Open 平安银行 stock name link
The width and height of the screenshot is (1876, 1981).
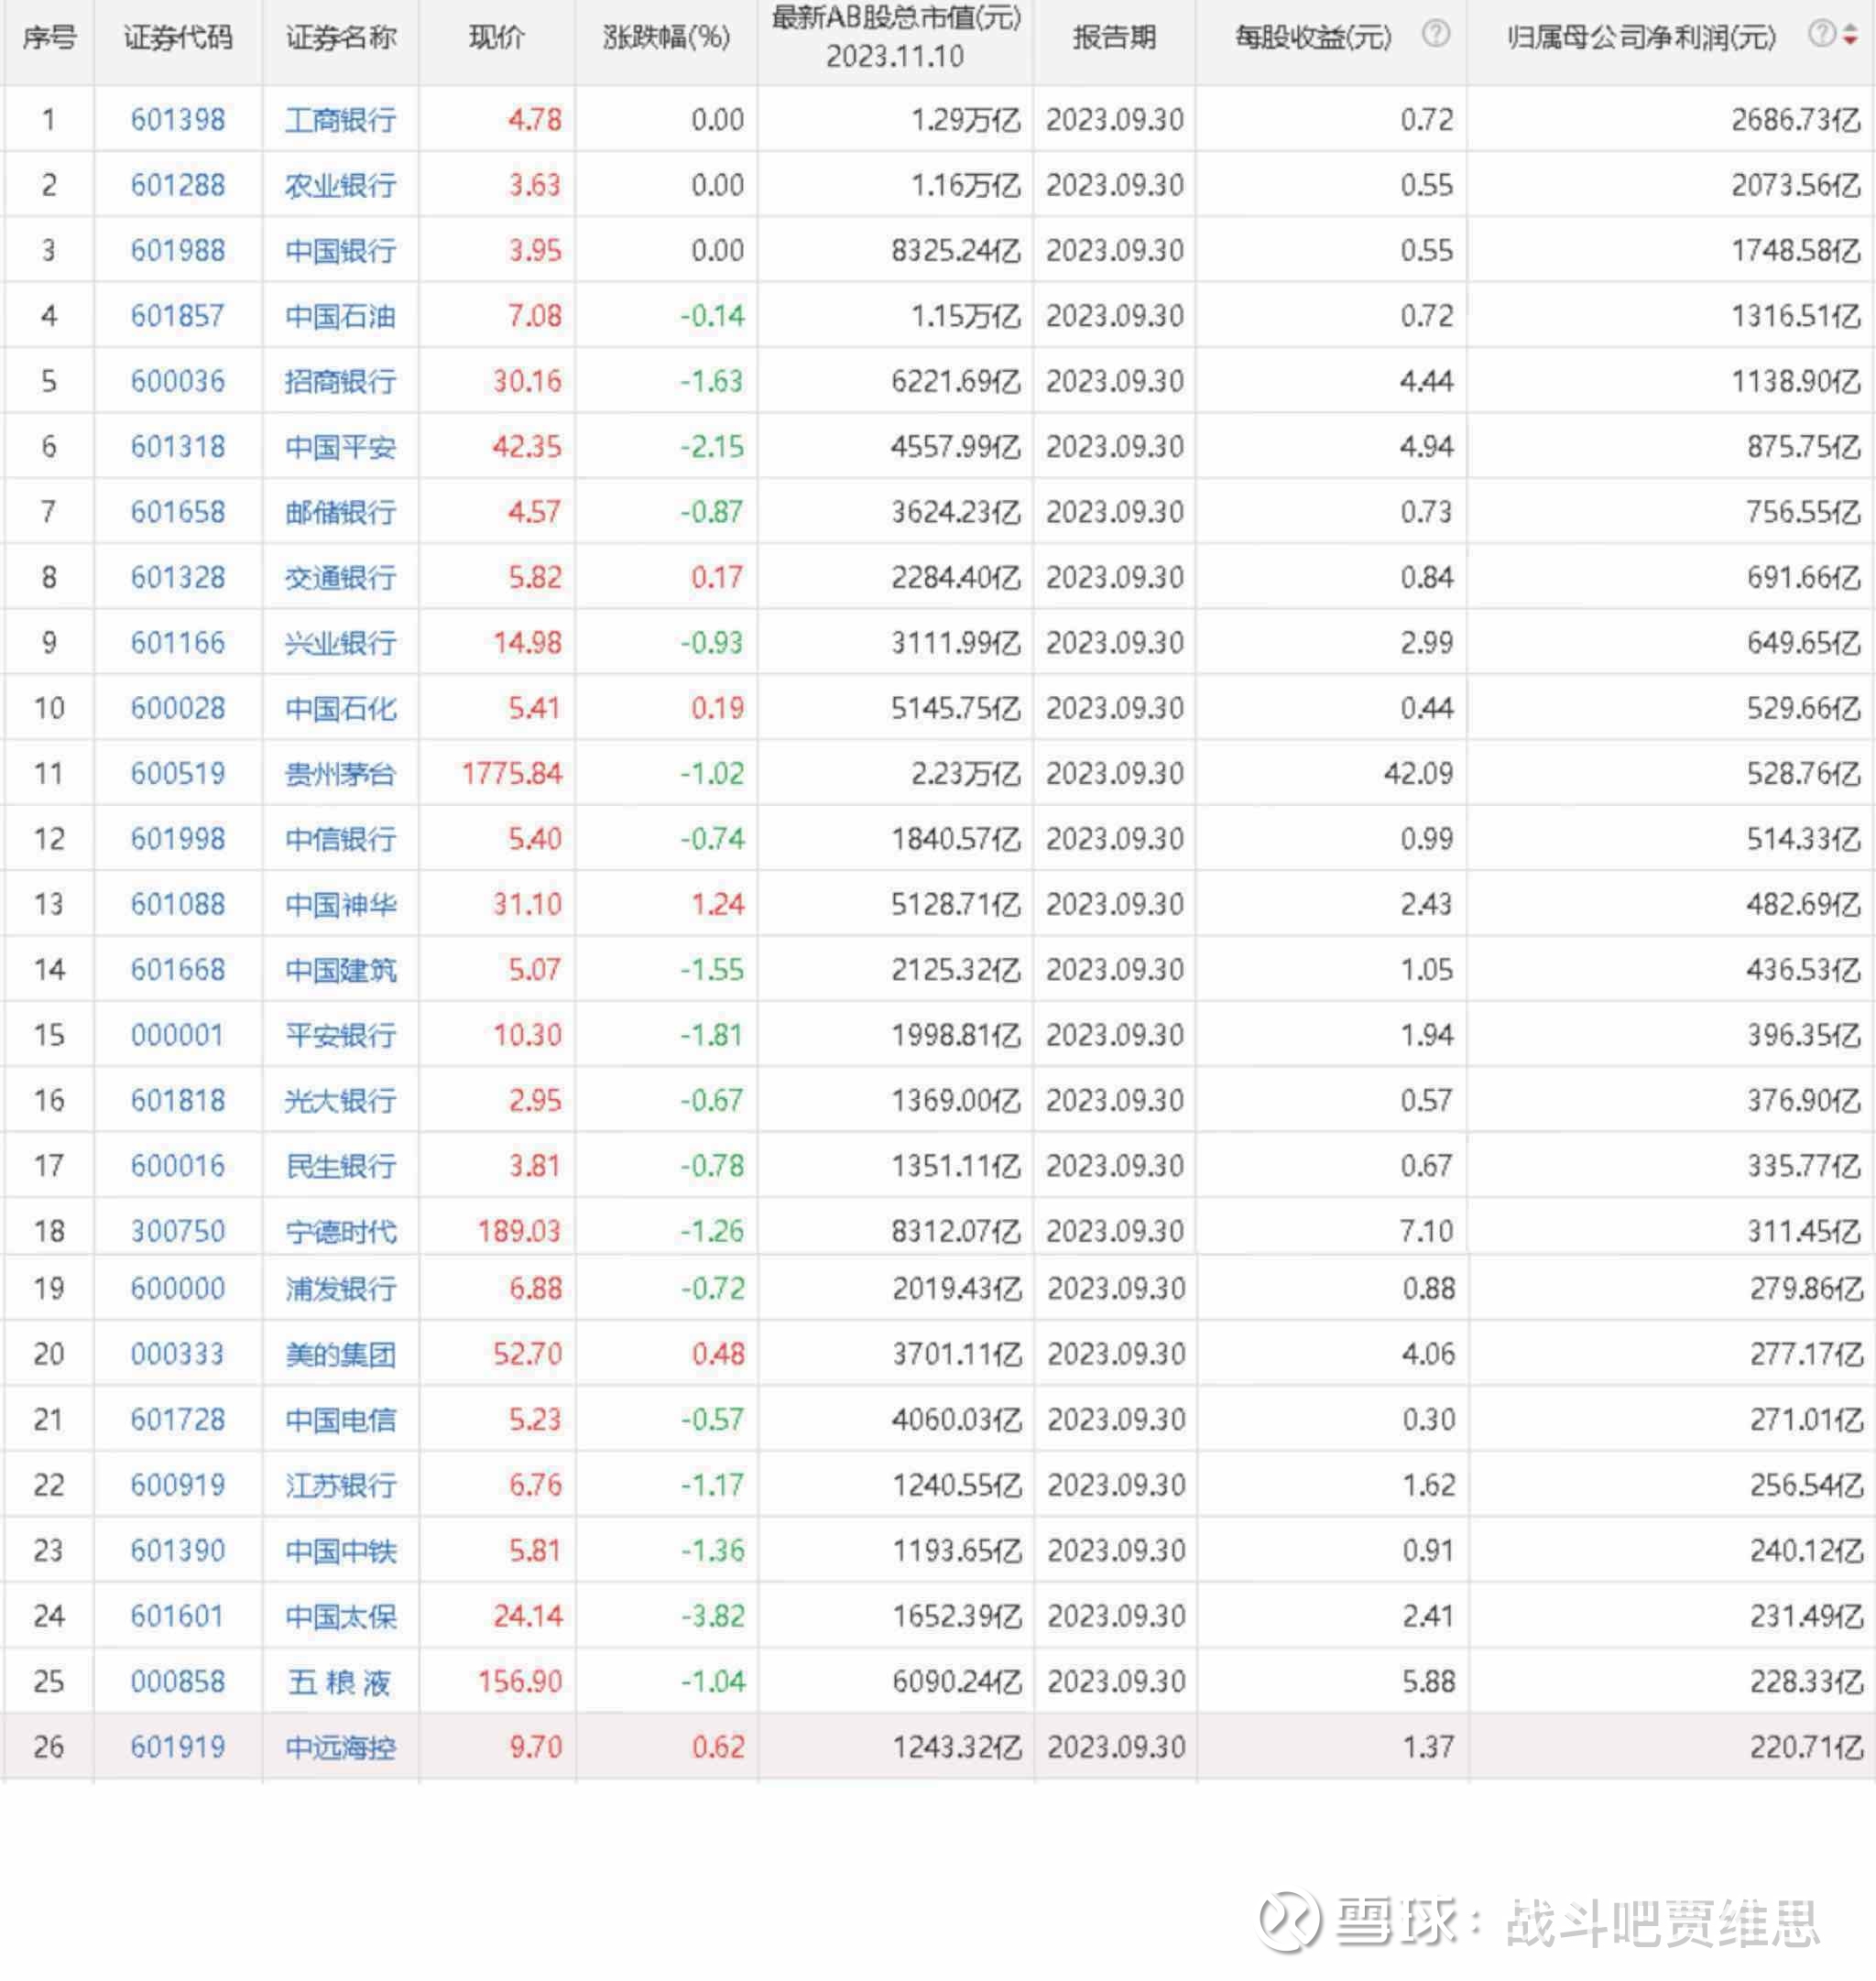click(340, 1035)
